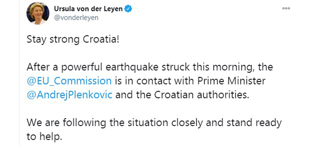Open the three-dot more options menu
This screenshot has width=312, height=146.
(286, 8)
